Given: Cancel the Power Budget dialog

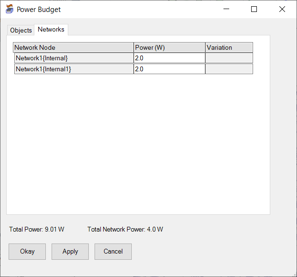Looking at the screenshot, I should pyautogui.click(x=113, y=252).
